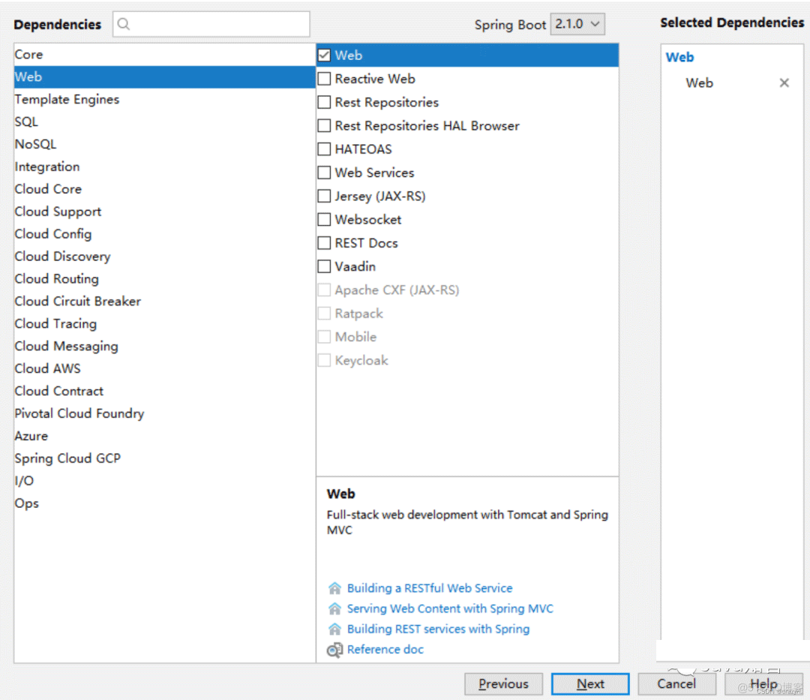Open the Spring Boot version dropdown
Screen dimensions: 810x700
(x=577, y=24)
